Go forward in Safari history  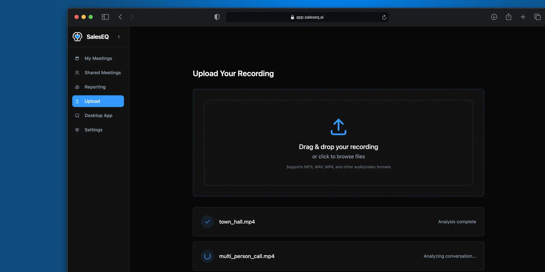point(132,17)
